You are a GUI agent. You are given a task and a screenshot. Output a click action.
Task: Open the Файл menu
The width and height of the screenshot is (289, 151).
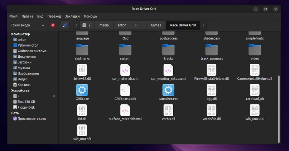pyautogui.click(x=14, y=16)
